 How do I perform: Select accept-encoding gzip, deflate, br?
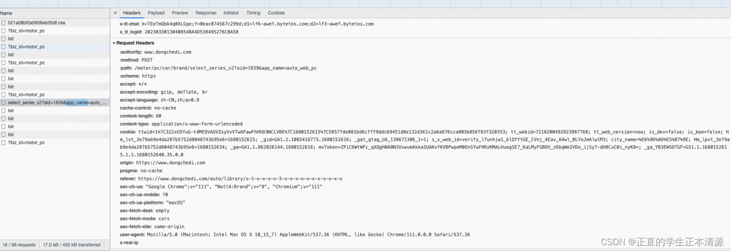164,92
